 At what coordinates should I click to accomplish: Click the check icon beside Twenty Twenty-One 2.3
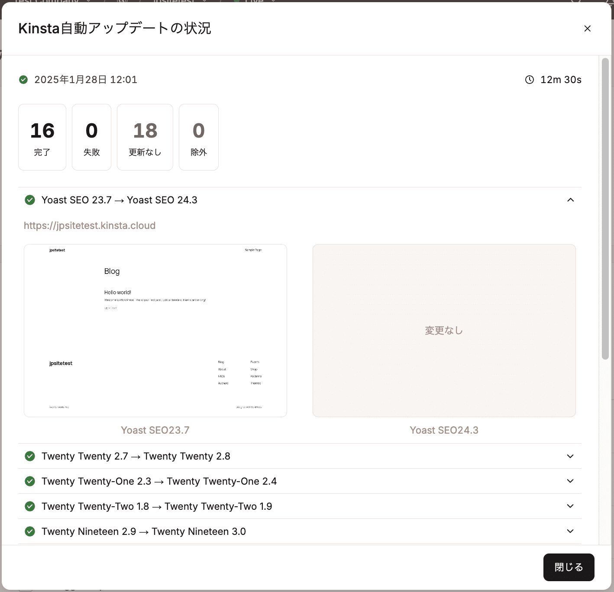point(29,481)
